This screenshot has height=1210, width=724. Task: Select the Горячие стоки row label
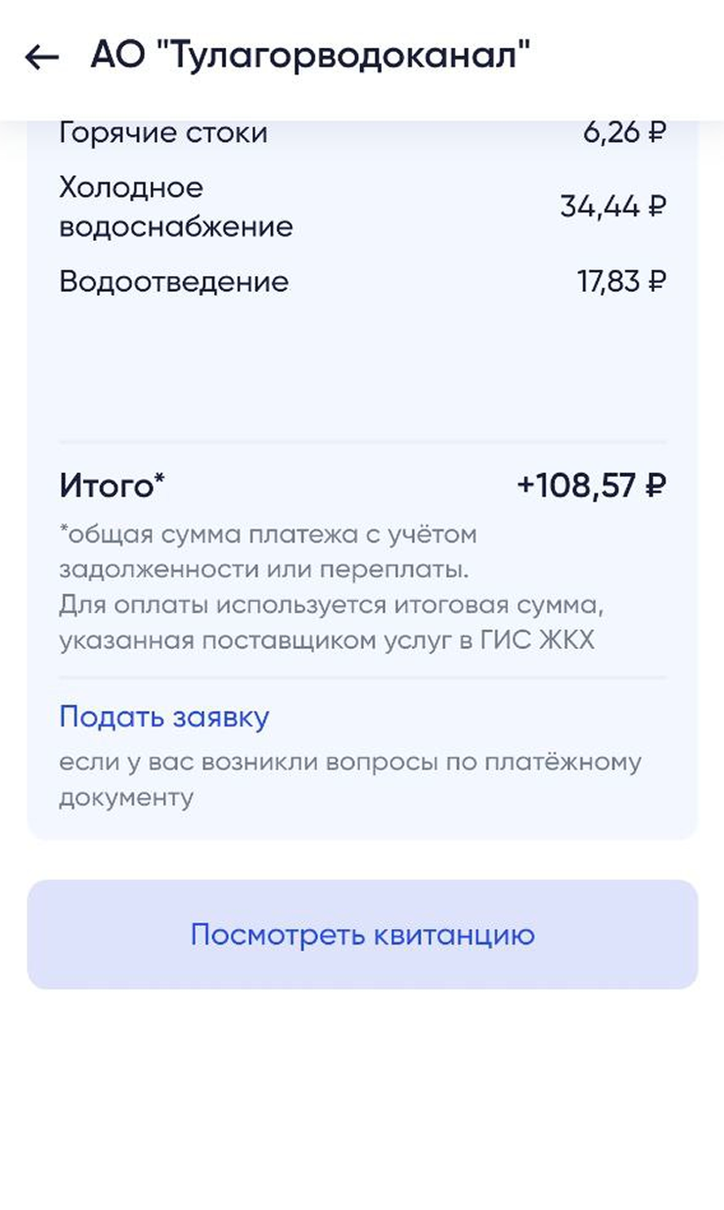(163, 133)
